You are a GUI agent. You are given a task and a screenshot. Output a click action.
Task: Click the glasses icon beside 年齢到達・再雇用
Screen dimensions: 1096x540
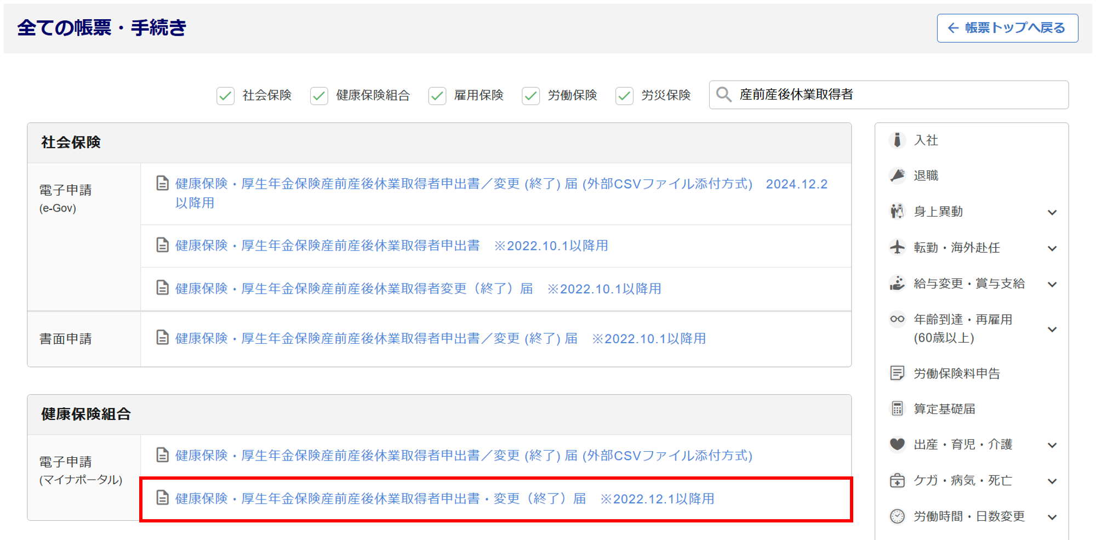pos(897,319)
